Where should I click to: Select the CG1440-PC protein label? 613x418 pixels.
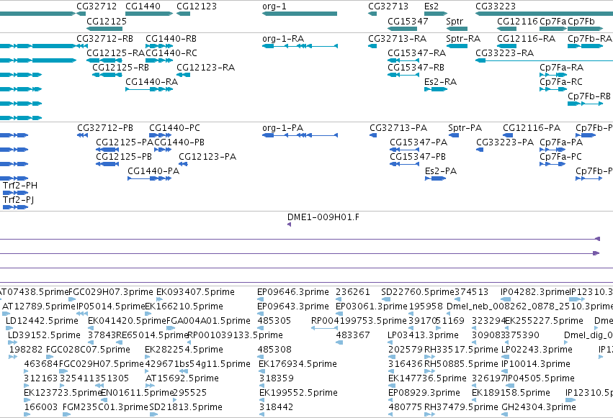(174, 128)
